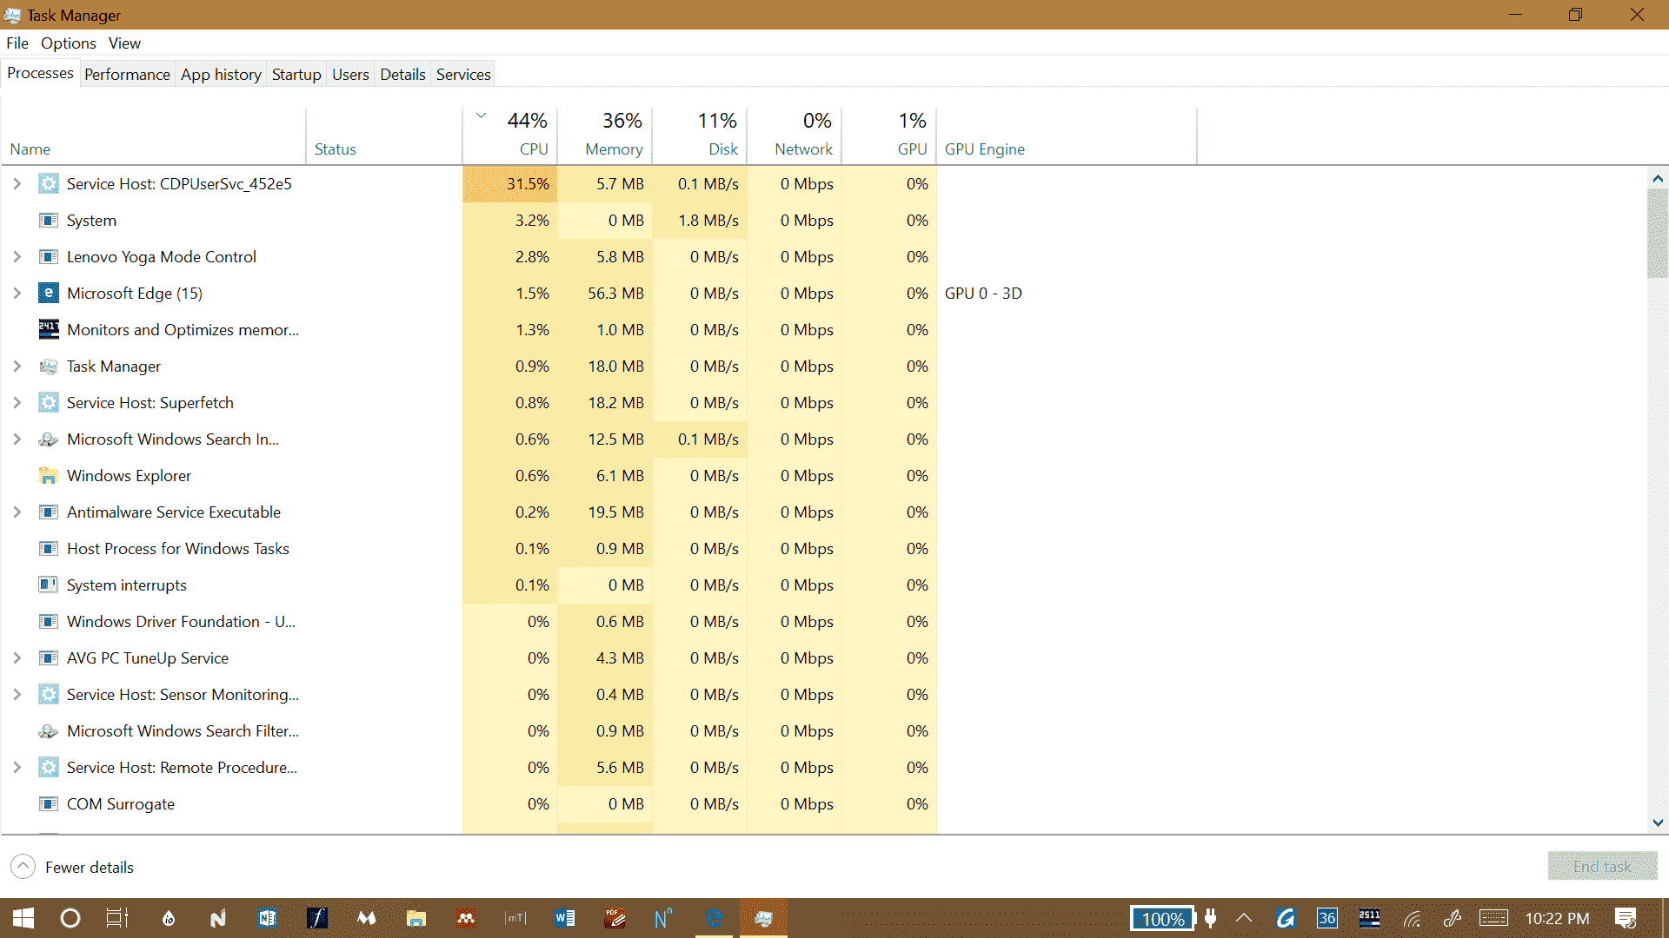
Task: Click the Task View icon on the taskbar
Action: click(x=116, y=918)
